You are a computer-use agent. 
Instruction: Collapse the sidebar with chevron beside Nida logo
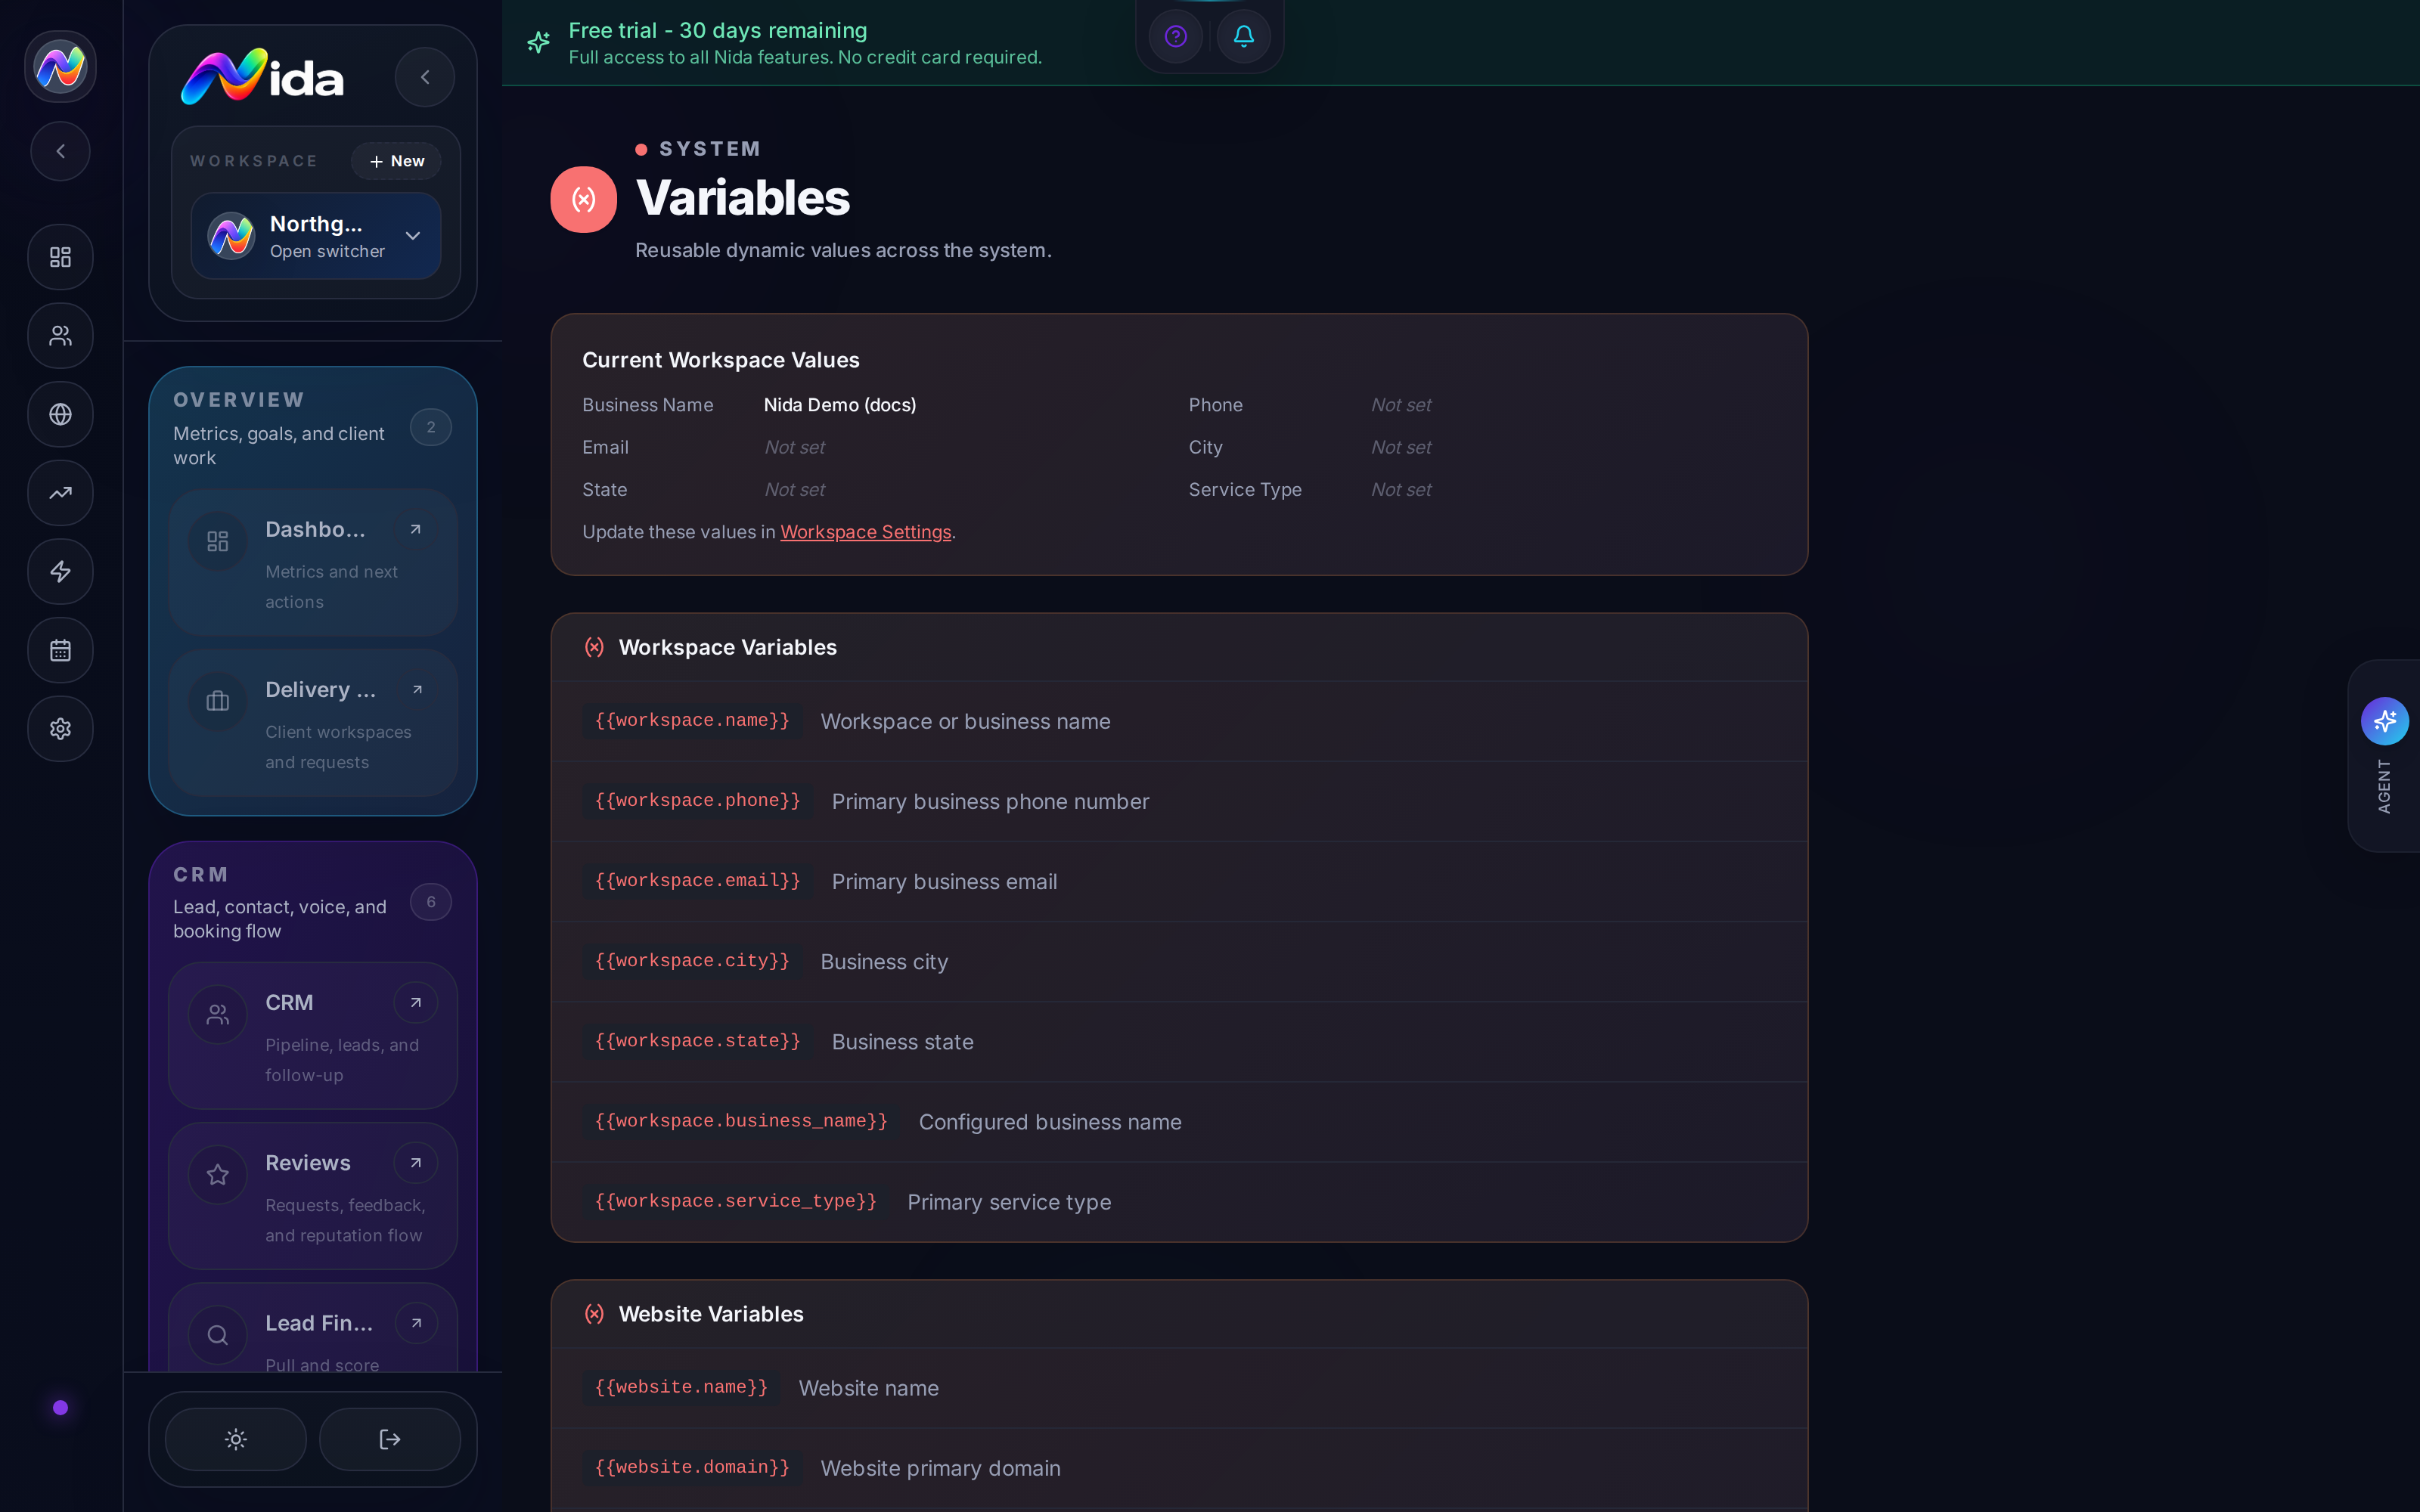point(425,77)
